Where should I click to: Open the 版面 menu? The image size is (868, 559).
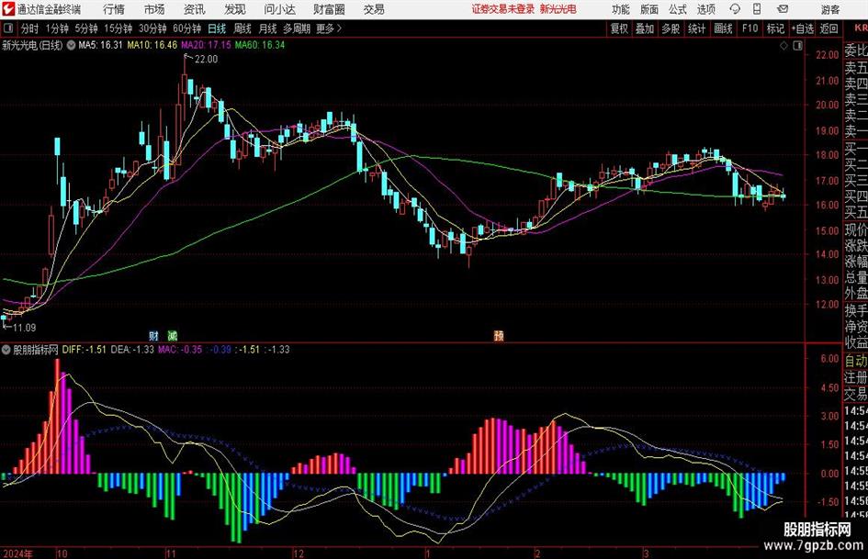[x=648, y=9]
